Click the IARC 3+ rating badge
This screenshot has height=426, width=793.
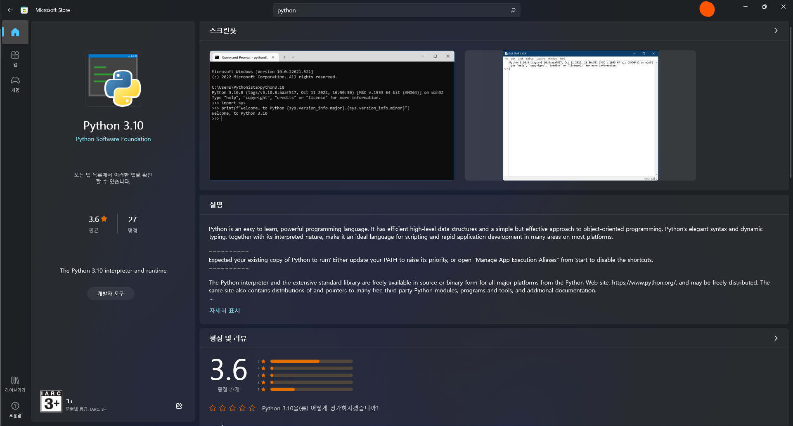(x=51, y=401)
